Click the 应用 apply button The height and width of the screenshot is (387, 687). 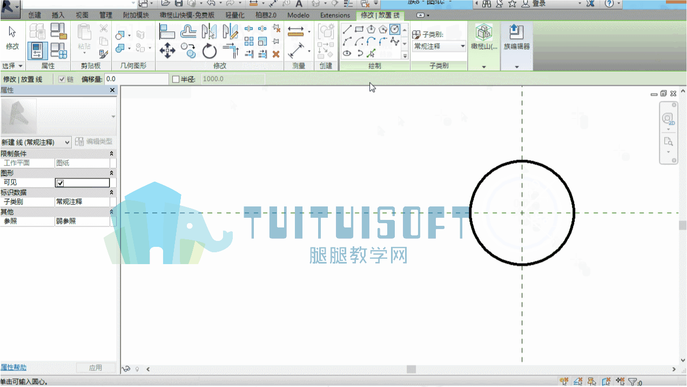(x=96, y=368)
